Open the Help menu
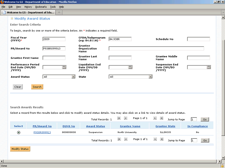 pyautogui.click(x=62, y=7)
